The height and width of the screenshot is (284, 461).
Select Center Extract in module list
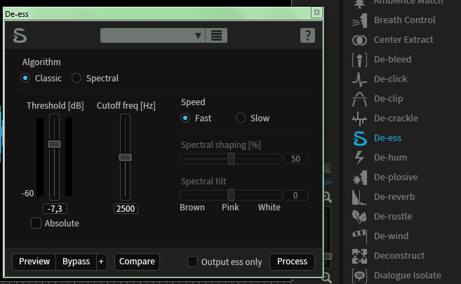tap(403, 40)
